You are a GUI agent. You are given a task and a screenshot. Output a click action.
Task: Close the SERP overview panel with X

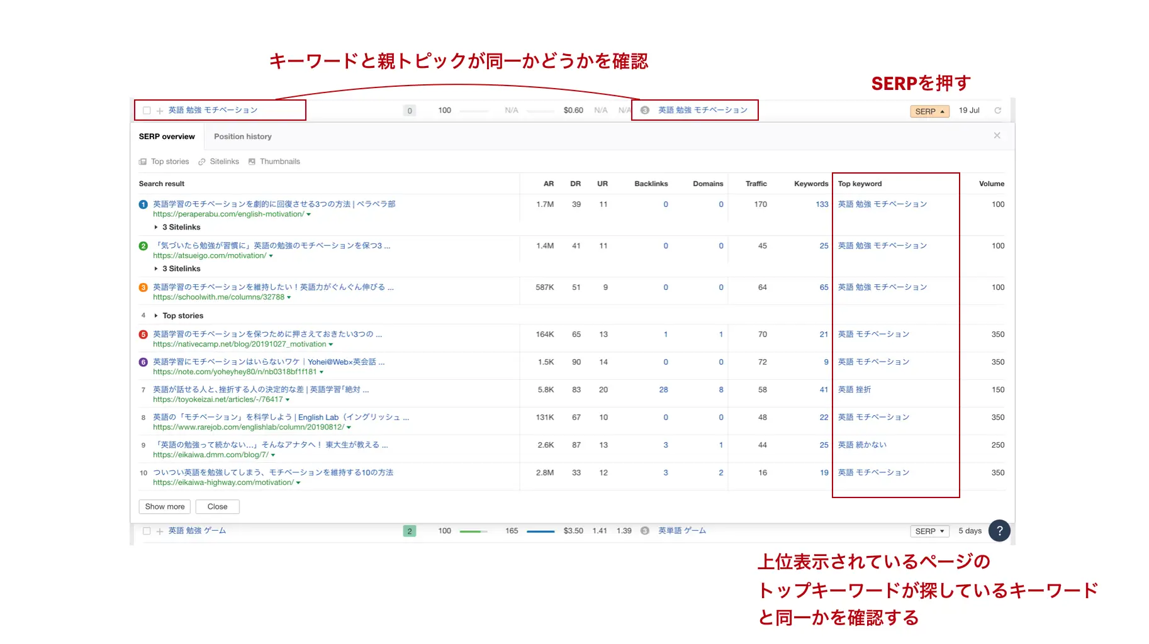coord(997,135)
